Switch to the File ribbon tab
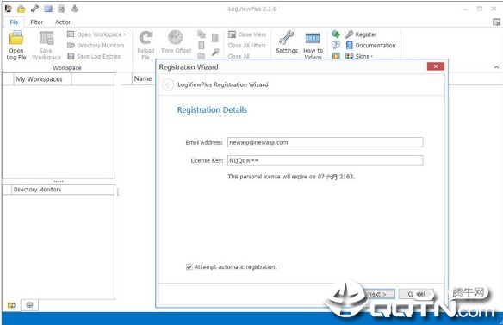 pos(14,22)
